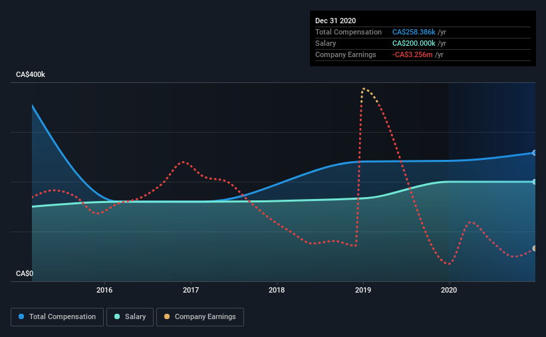Click the CA$0 y-axis label
This screenshot has width=546, height=337.
[25, 274]
